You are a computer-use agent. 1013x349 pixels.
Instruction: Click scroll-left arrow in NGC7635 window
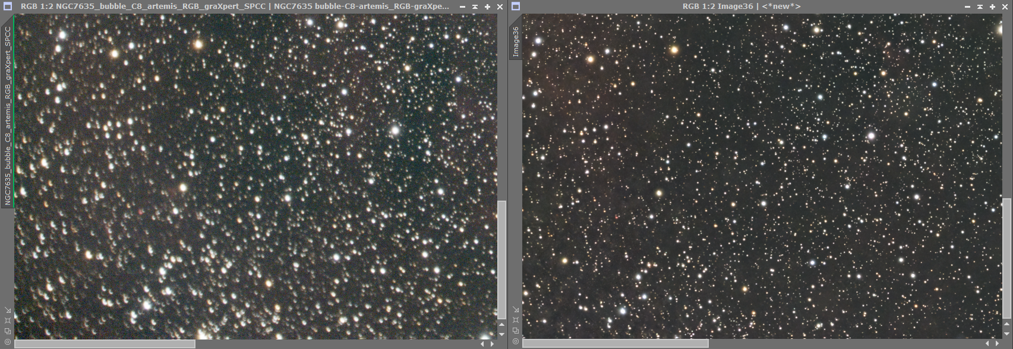[482, 344]
